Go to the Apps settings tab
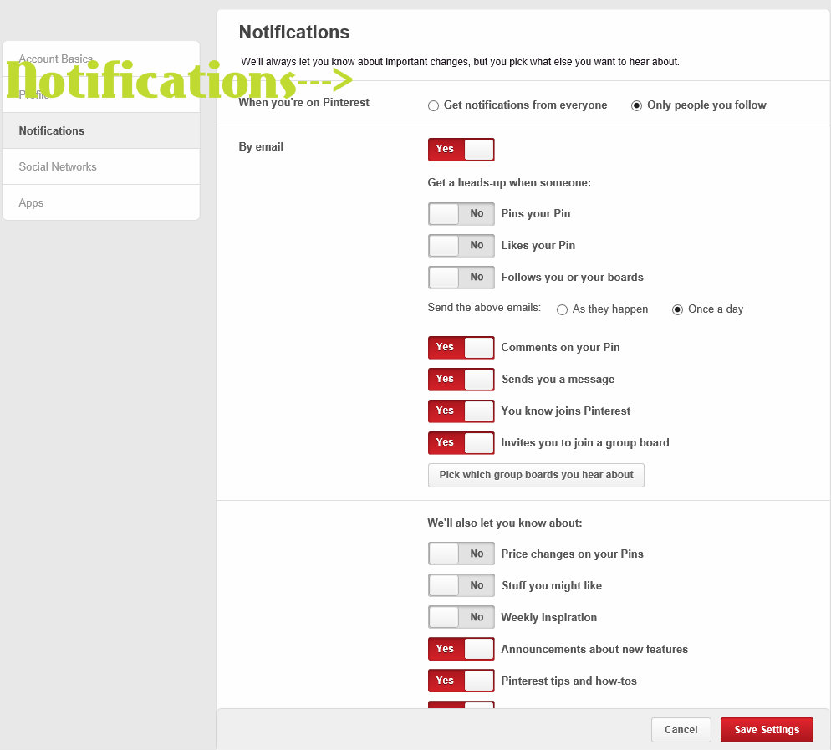The image size is (831, 750). click(32, 203)
